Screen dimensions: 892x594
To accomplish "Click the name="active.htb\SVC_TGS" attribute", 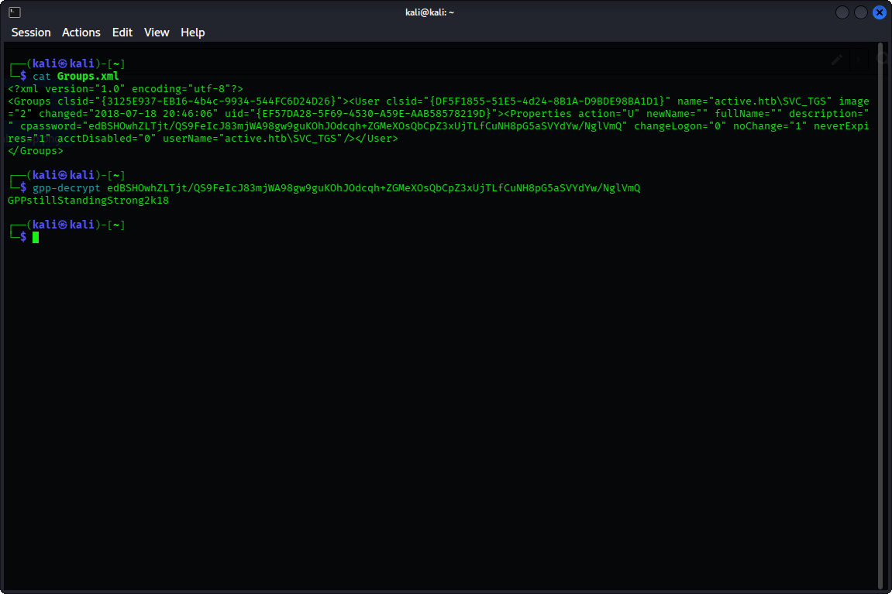I will (x=754, y=101).
